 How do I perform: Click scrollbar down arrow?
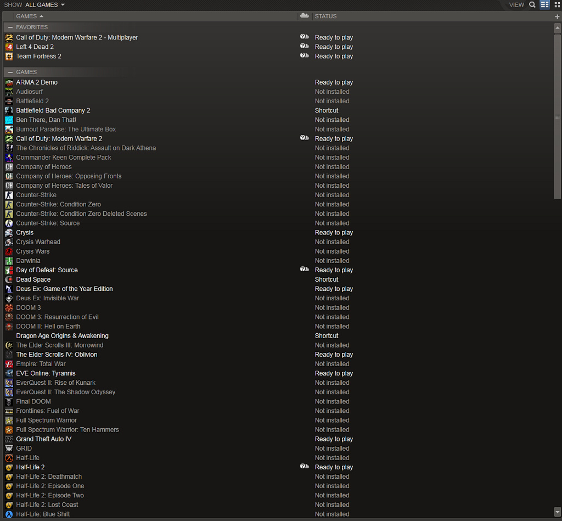[x=557, y=511]
